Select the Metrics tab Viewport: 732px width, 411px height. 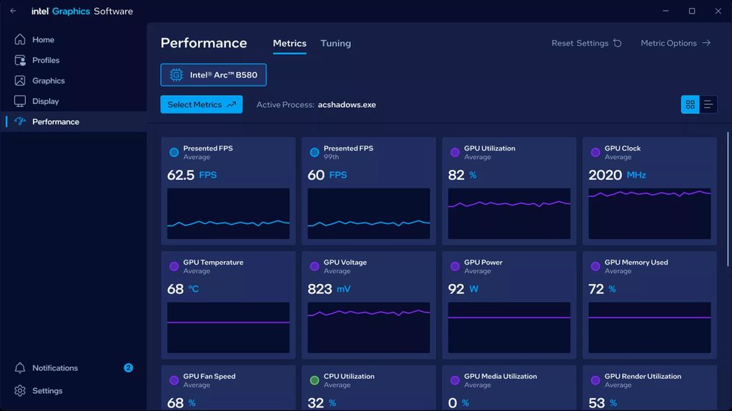click(x=289, y=43)
